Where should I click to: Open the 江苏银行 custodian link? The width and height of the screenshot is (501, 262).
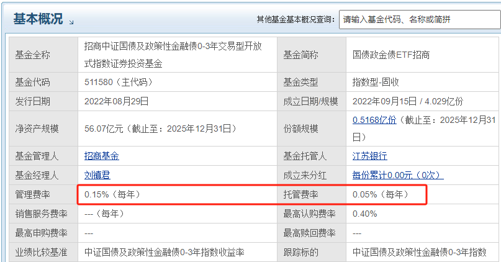pyautogui.click(x=369, y=156)
